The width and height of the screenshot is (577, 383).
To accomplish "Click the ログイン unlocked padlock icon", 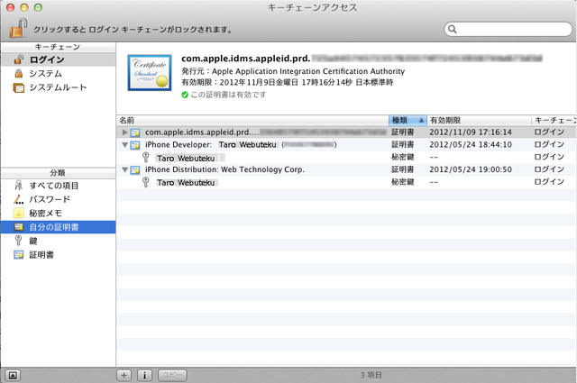I will point(18,59).
